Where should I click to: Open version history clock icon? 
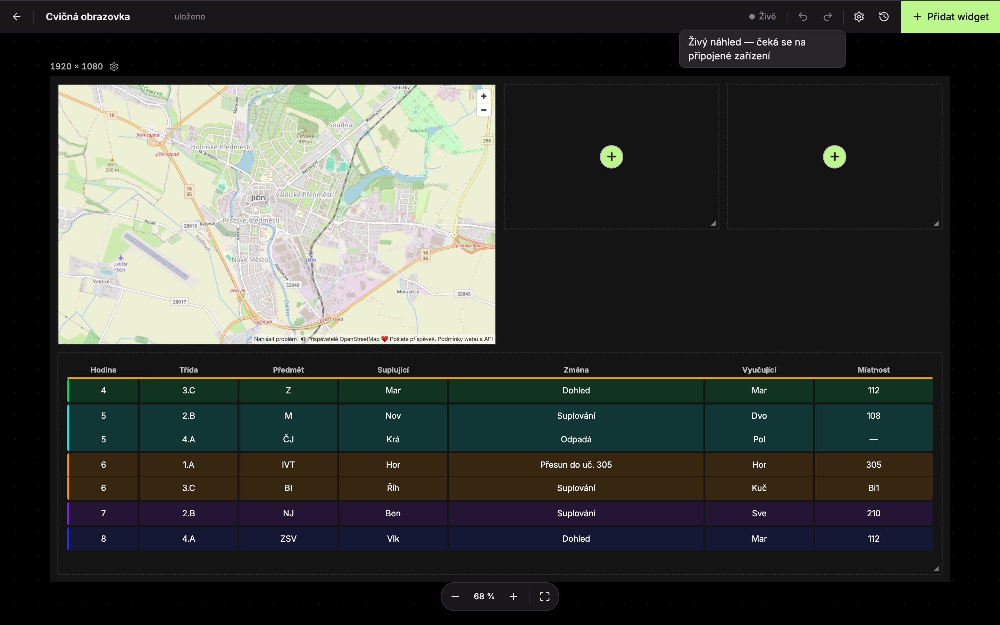pos(883,17)
